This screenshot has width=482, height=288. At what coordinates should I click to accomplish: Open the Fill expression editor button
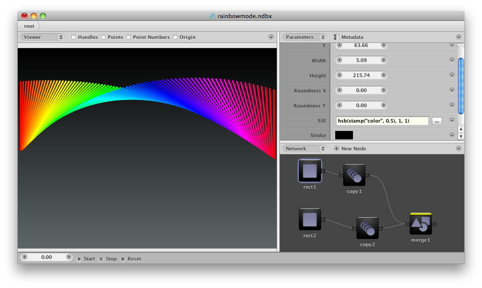click(437, 121)
